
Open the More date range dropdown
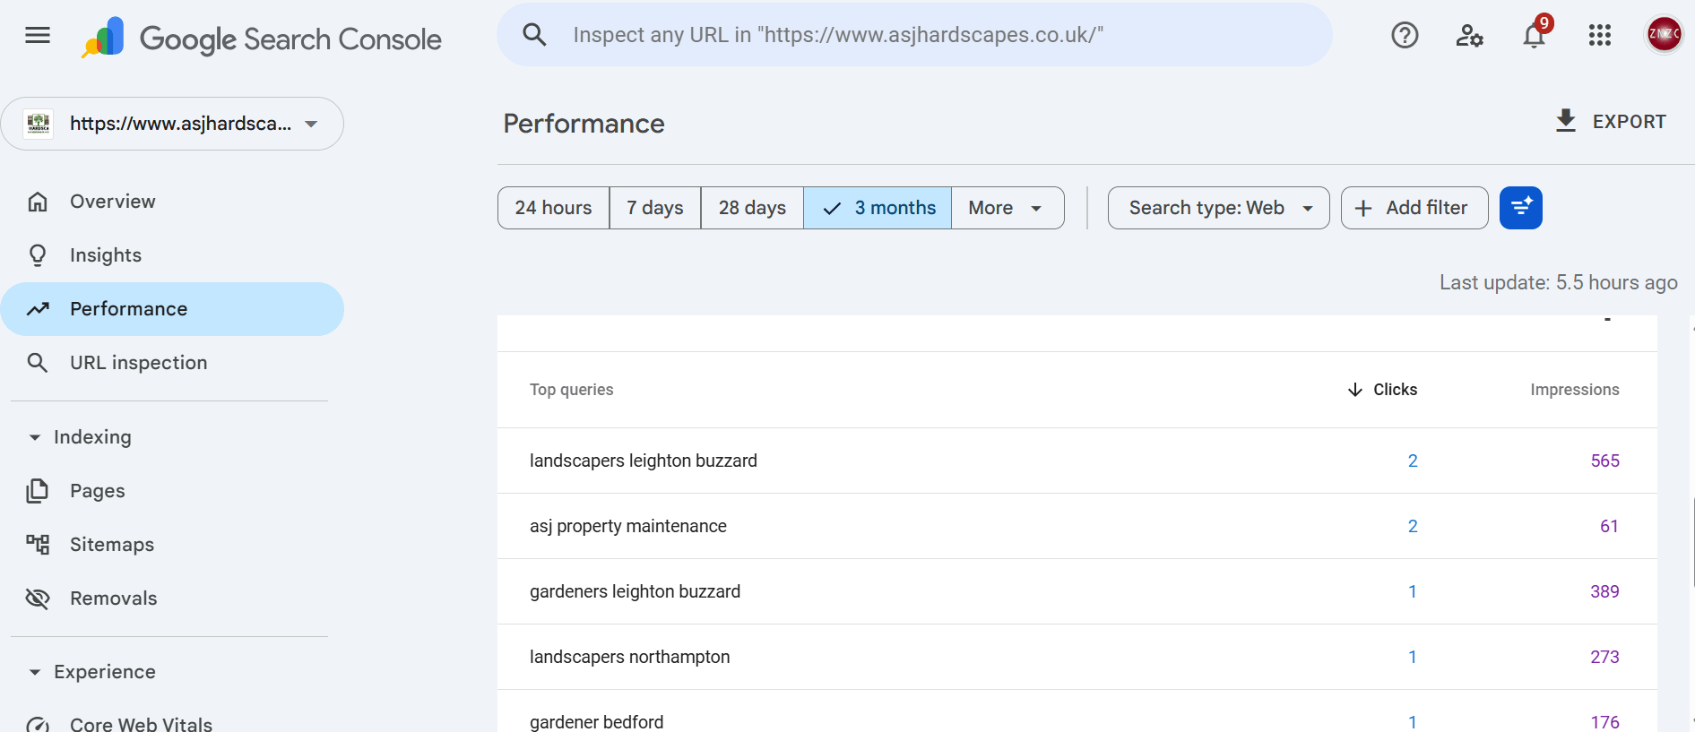(x=1007, y=208)
